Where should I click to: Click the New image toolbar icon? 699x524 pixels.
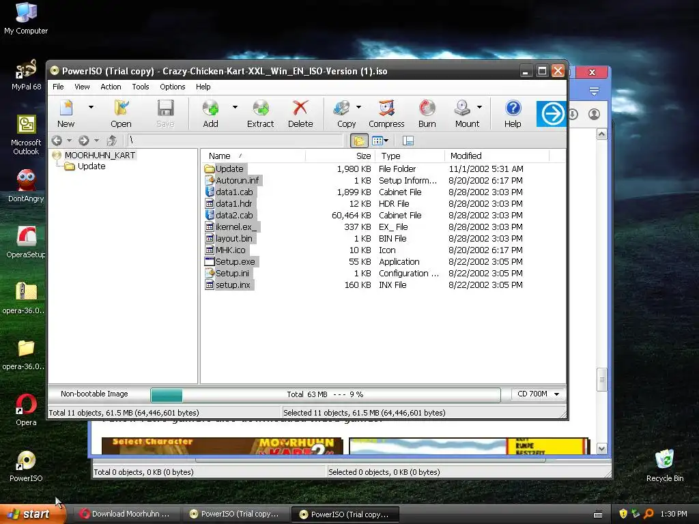pos(66,113)
